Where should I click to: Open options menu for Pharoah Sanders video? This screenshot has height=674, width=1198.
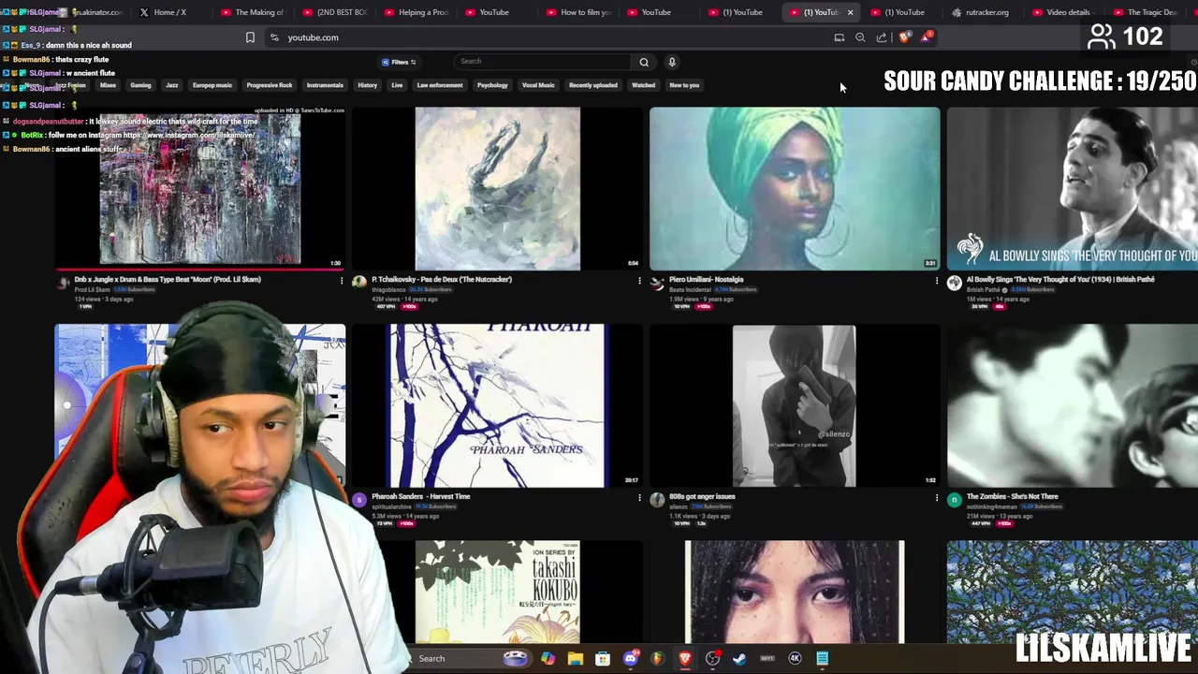point(639,497)
